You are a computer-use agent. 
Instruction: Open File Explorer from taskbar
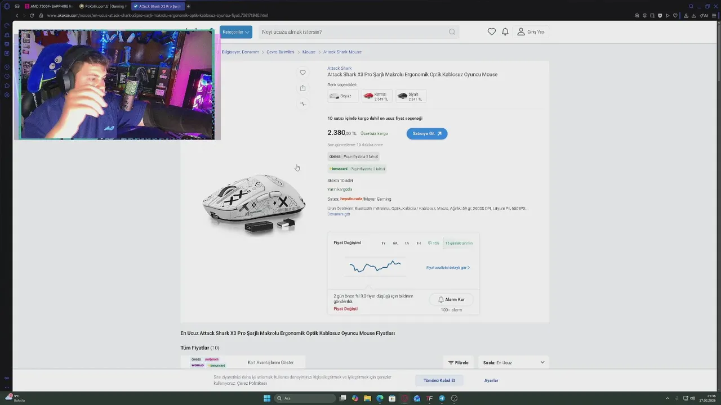tap(367, 398)
